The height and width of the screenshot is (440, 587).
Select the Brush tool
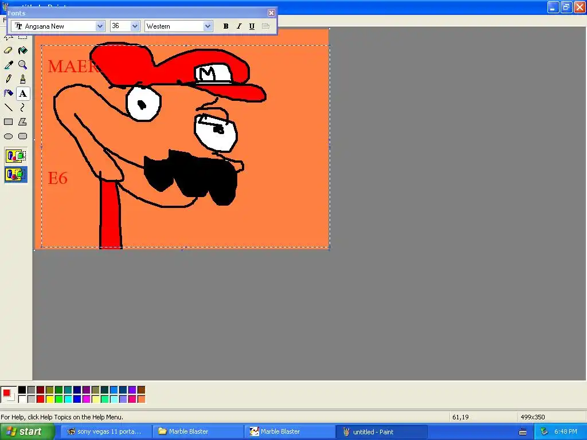(23, 79)
